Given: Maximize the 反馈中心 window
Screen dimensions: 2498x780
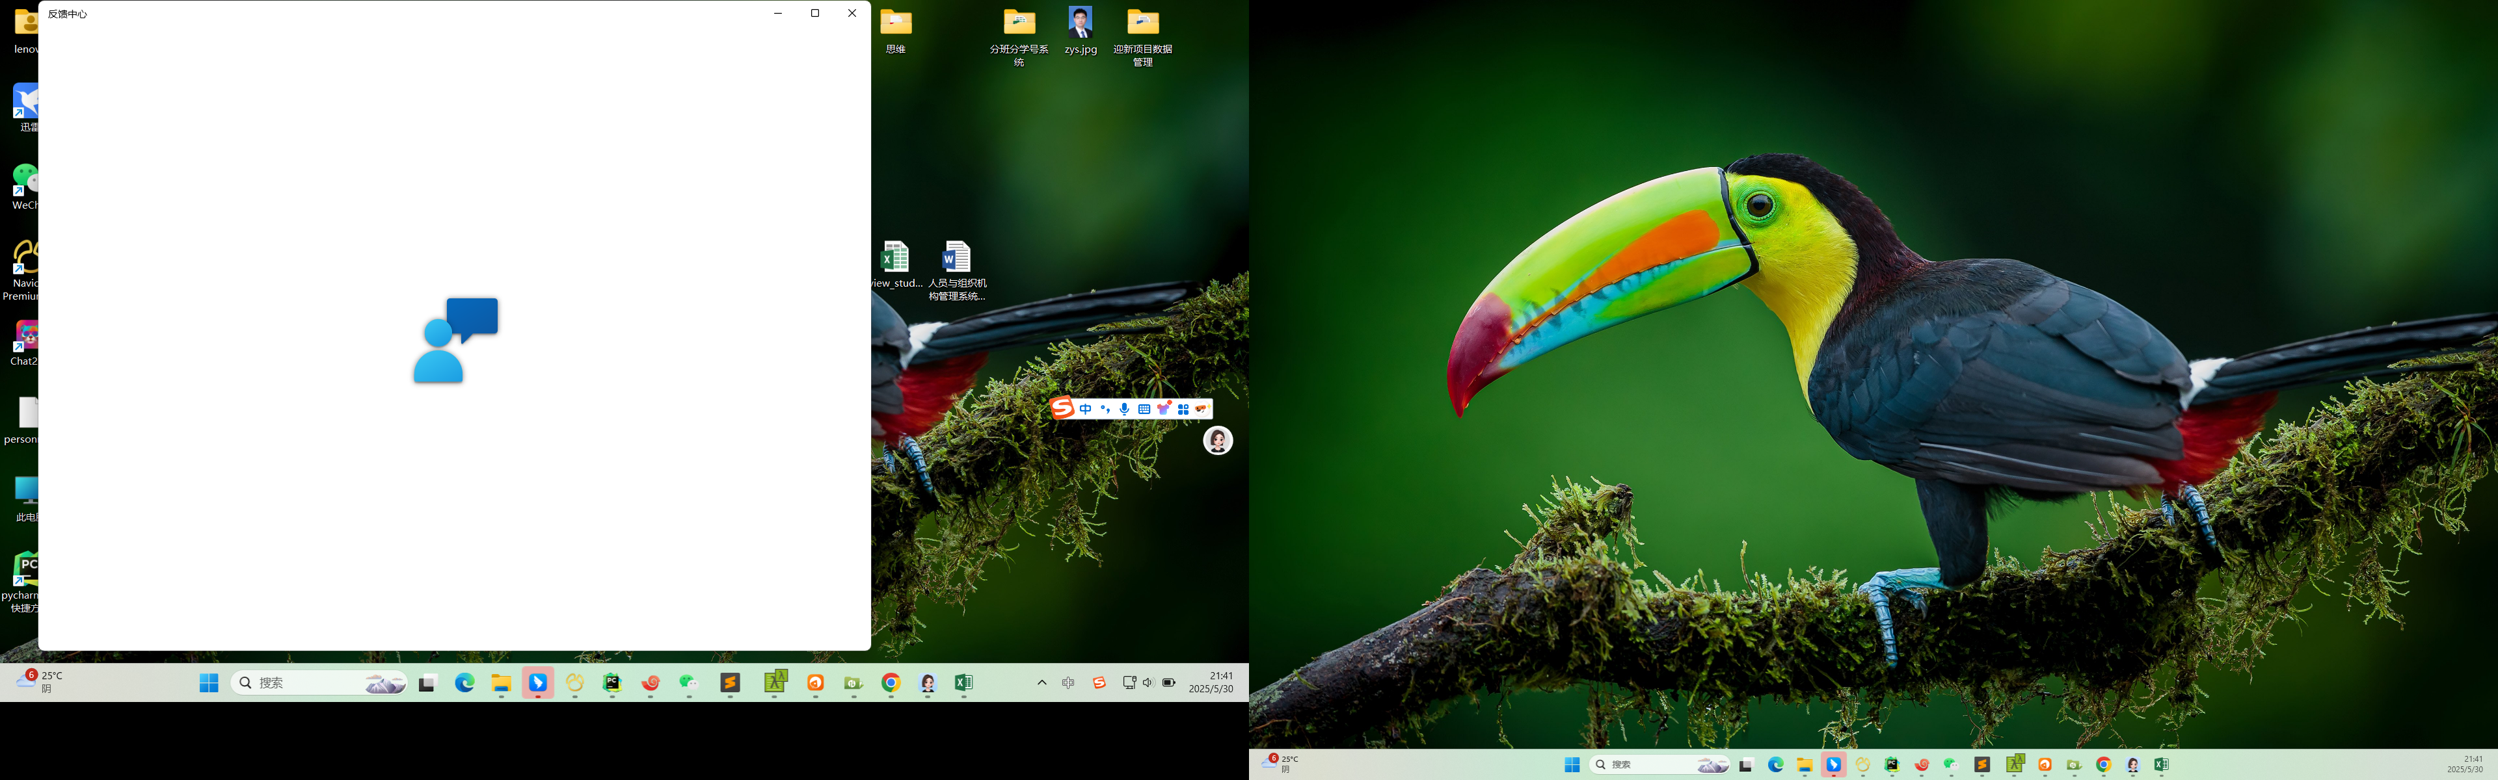Looking at the screenshot, I should tap(814, 14).
